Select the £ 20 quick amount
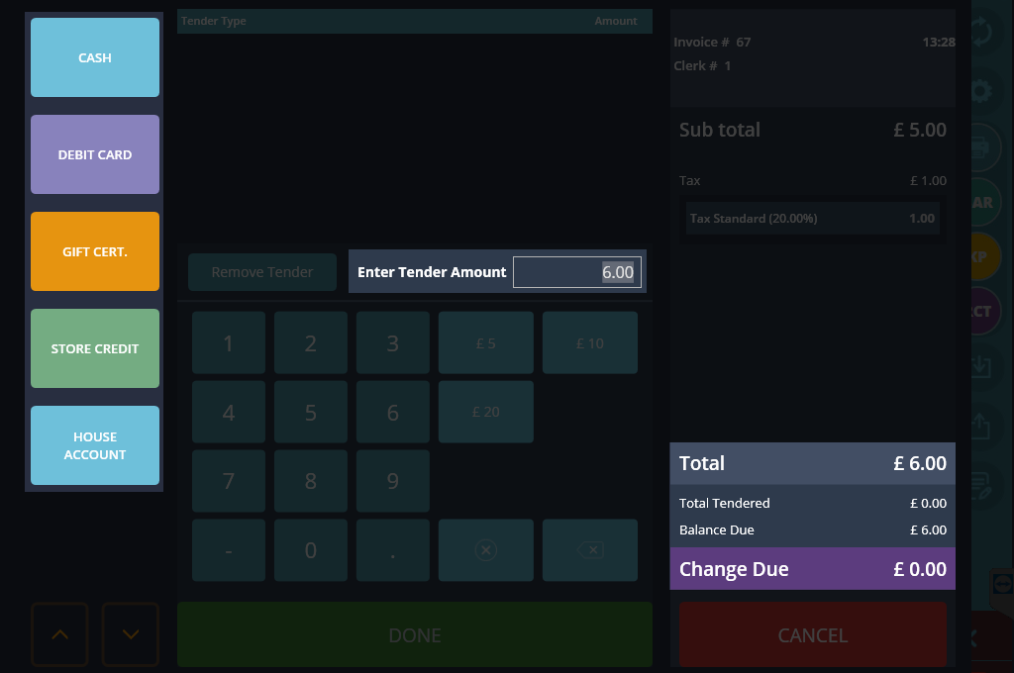 [486, 412]
